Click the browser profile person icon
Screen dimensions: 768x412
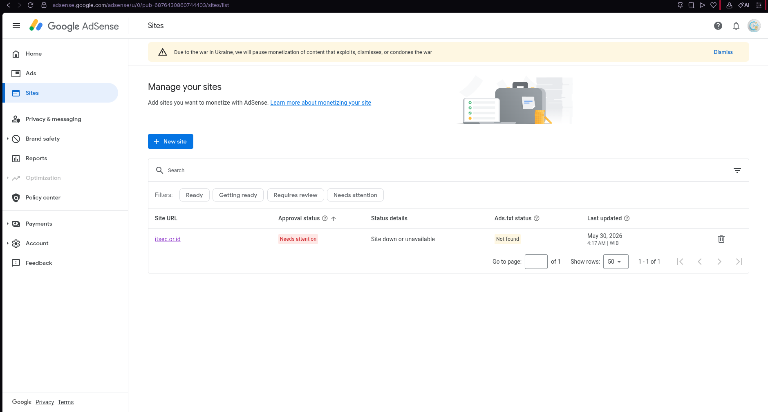coord(729,5)
